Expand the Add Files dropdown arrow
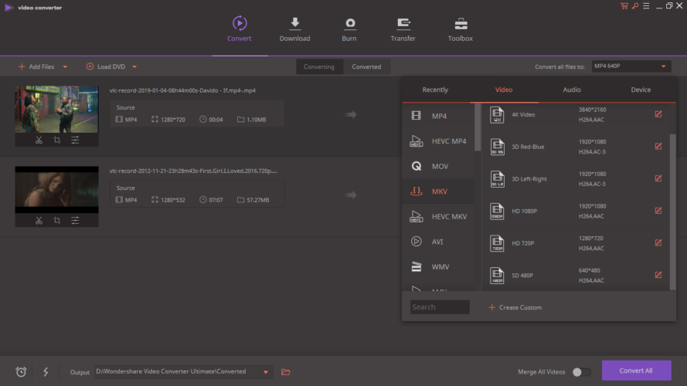Viewport: 687px width, 386px height. (x=65, y=67)
